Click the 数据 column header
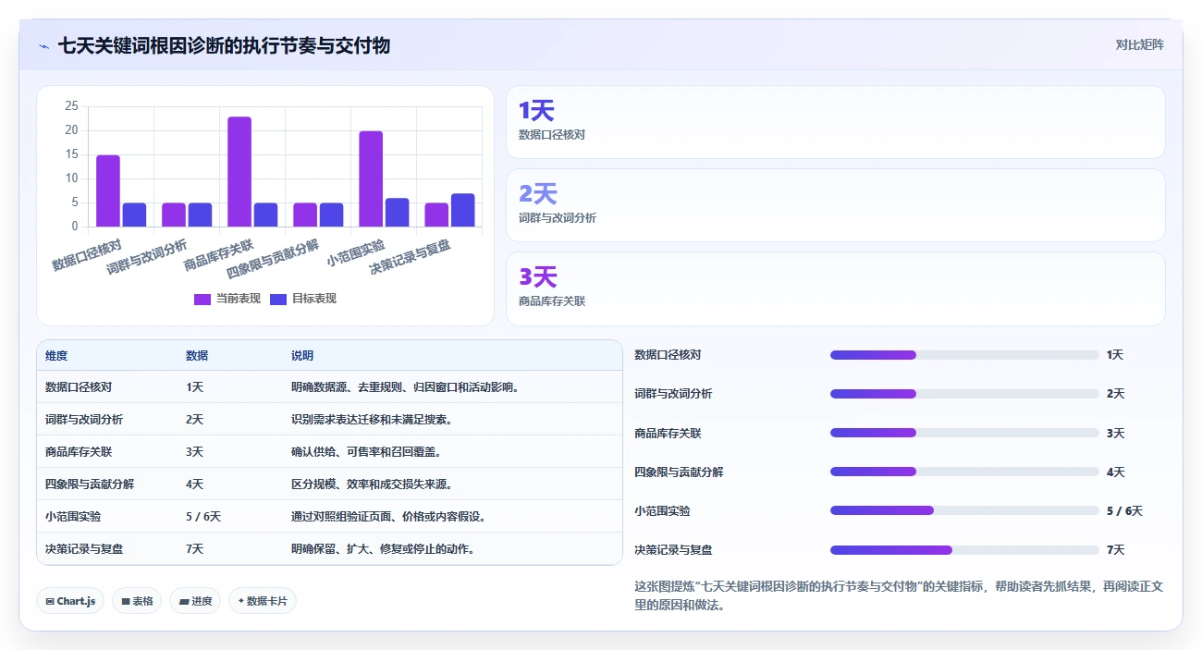 (197, 356)
